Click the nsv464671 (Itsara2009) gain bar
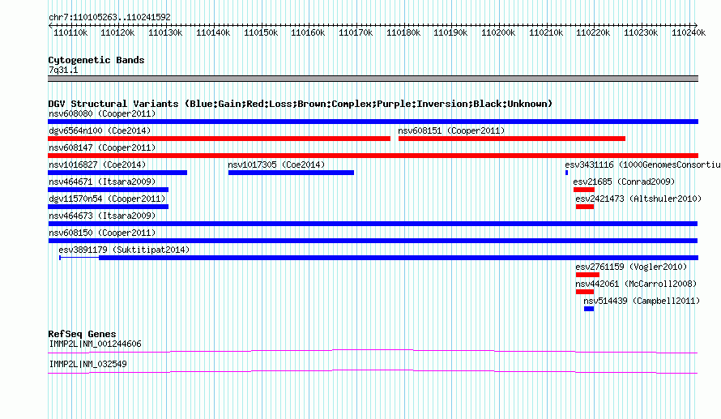The width and height of the screenshot is (721, 419). pyautogui.click(x=108, y=190)
